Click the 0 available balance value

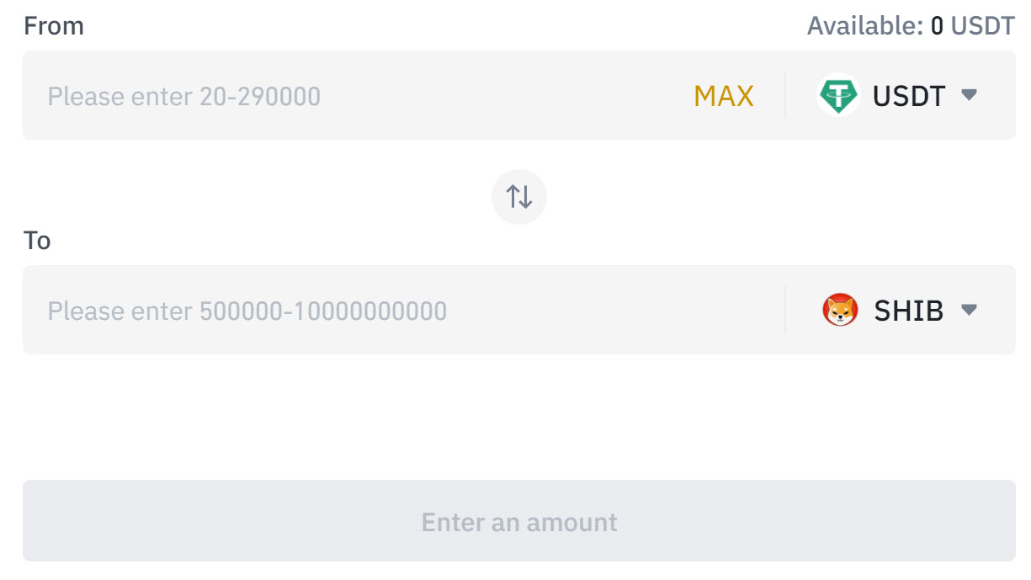click(937, 26)
